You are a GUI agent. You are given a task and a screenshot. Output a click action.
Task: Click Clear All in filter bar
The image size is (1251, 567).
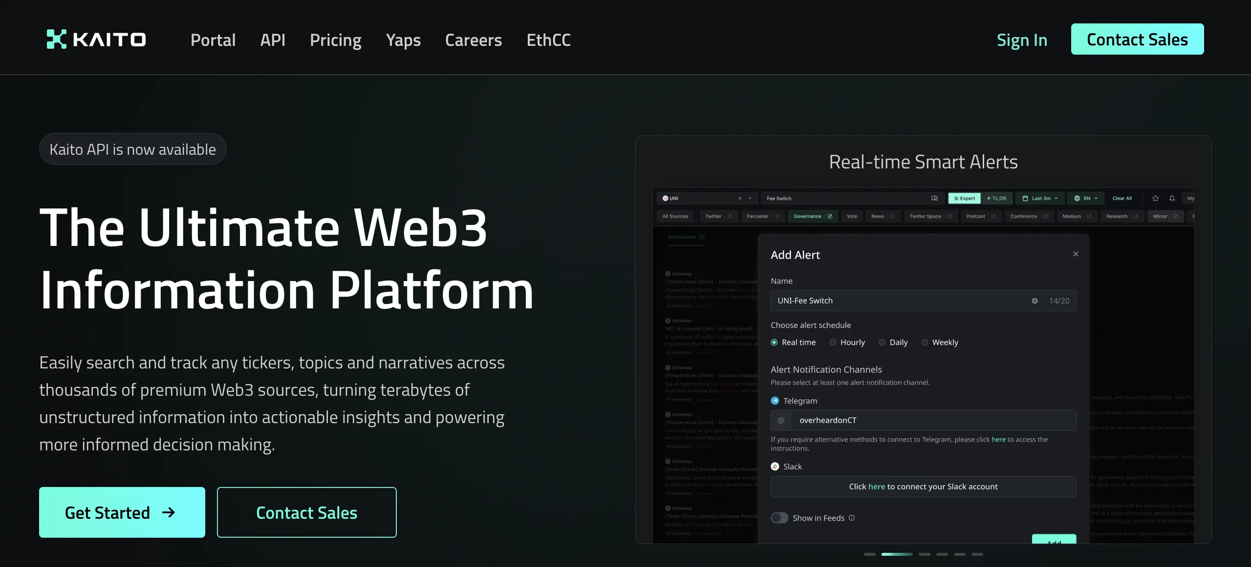click(1122, 198)
